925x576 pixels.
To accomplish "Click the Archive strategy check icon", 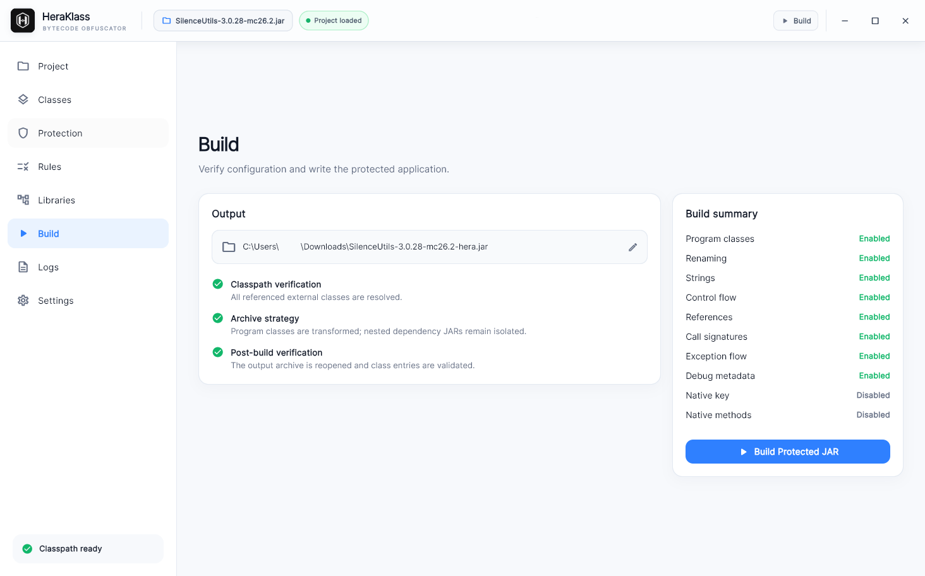I will (x=218, y=318).
